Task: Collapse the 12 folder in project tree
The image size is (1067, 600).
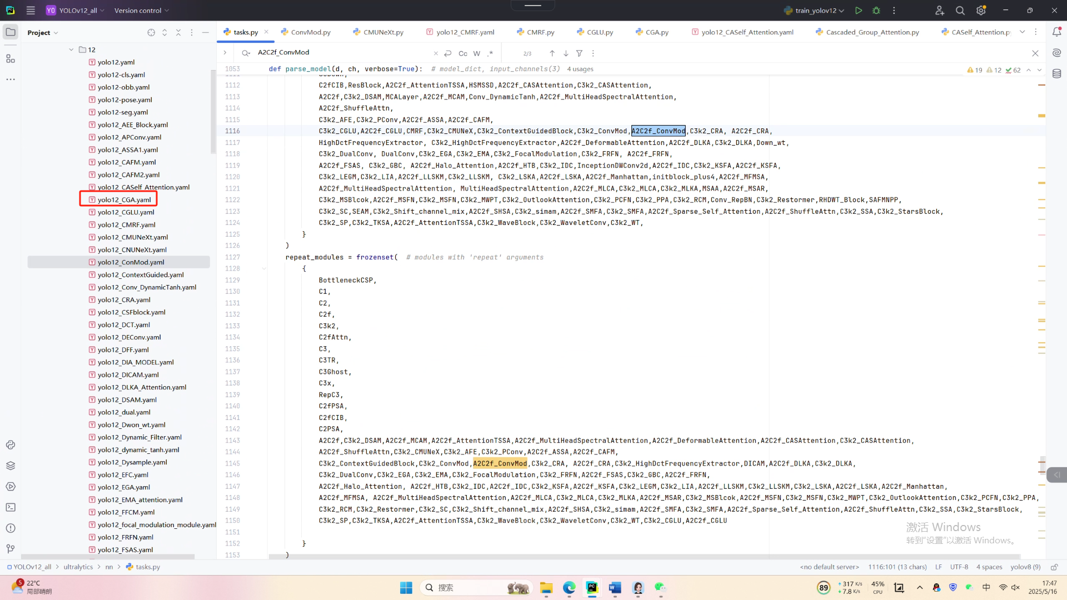Action: (x=71, y=49)
